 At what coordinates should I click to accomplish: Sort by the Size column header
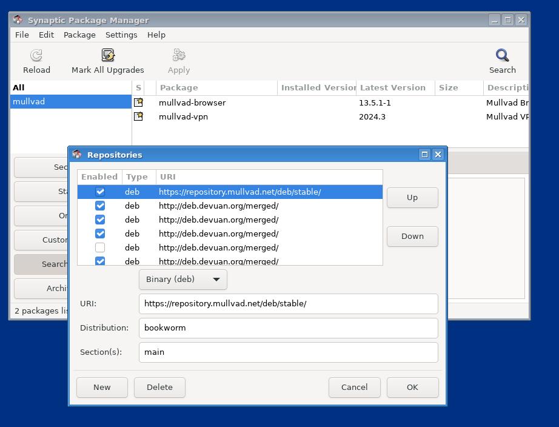click(459, 88)
